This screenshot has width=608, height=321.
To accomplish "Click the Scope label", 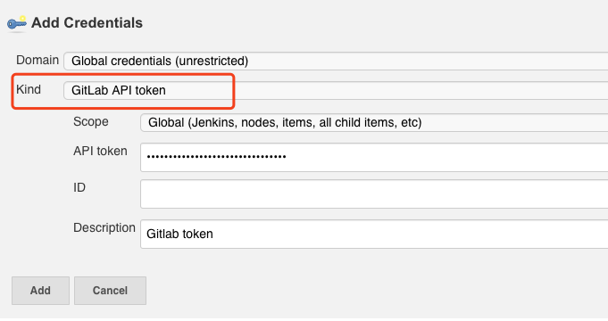I will pyautogui.click(x=91, y=121).
